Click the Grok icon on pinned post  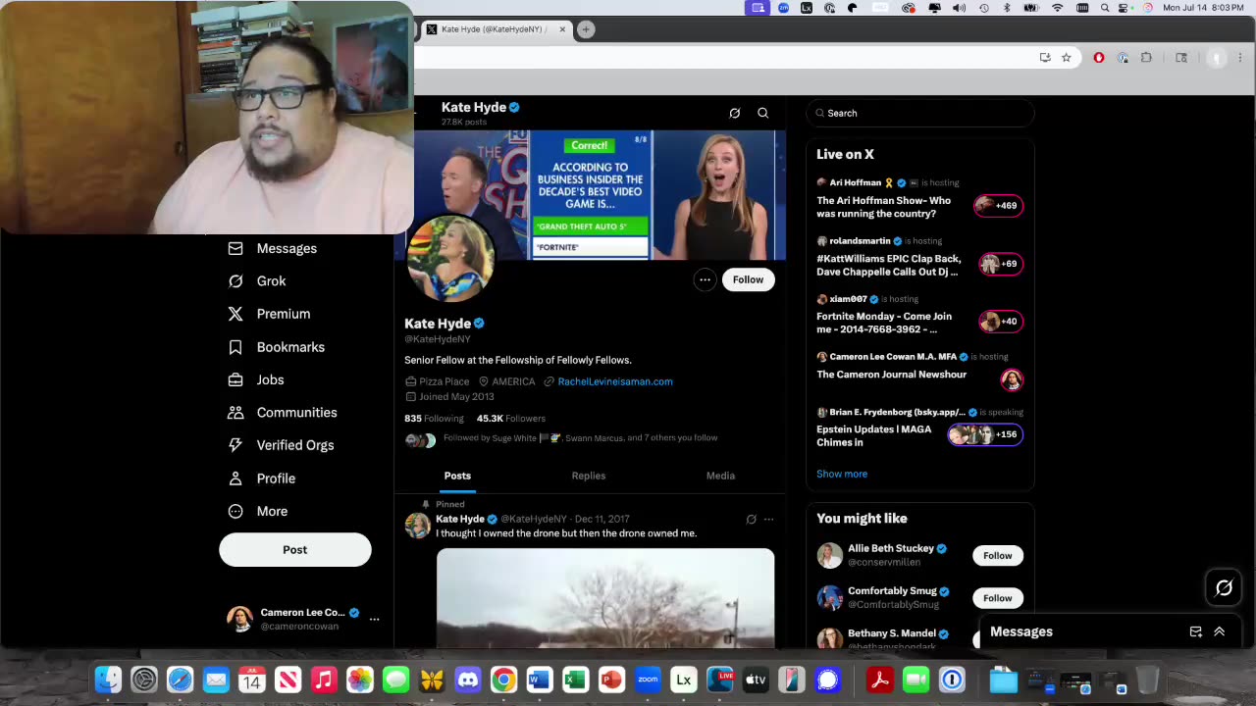pyautogui.click(x=751, y=520)
